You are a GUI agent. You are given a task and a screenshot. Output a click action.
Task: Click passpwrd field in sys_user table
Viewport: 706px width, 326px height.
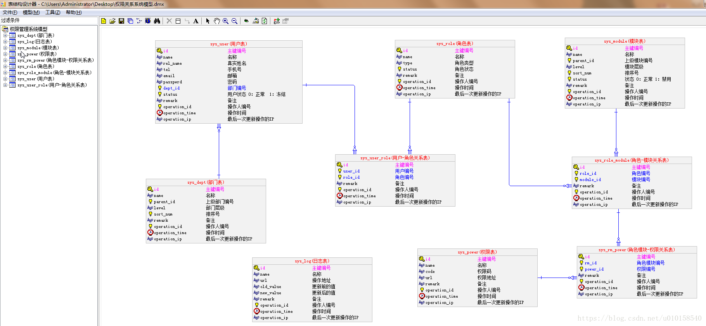(173, 82)
